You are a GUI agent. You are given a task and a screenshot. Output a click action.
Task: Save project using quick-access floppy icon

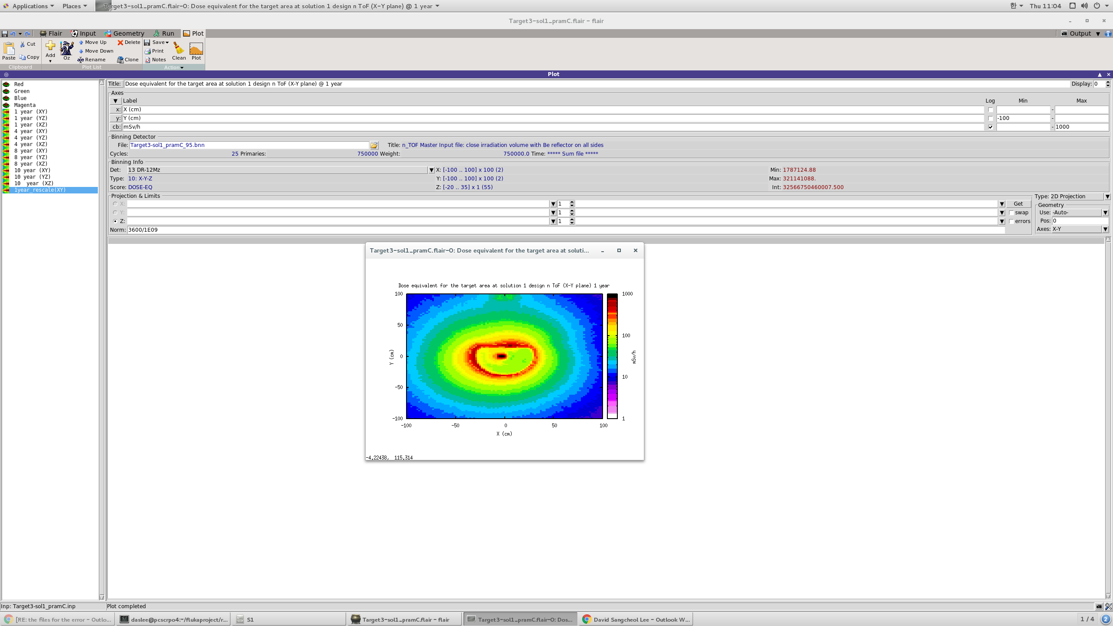pos(5,33)
